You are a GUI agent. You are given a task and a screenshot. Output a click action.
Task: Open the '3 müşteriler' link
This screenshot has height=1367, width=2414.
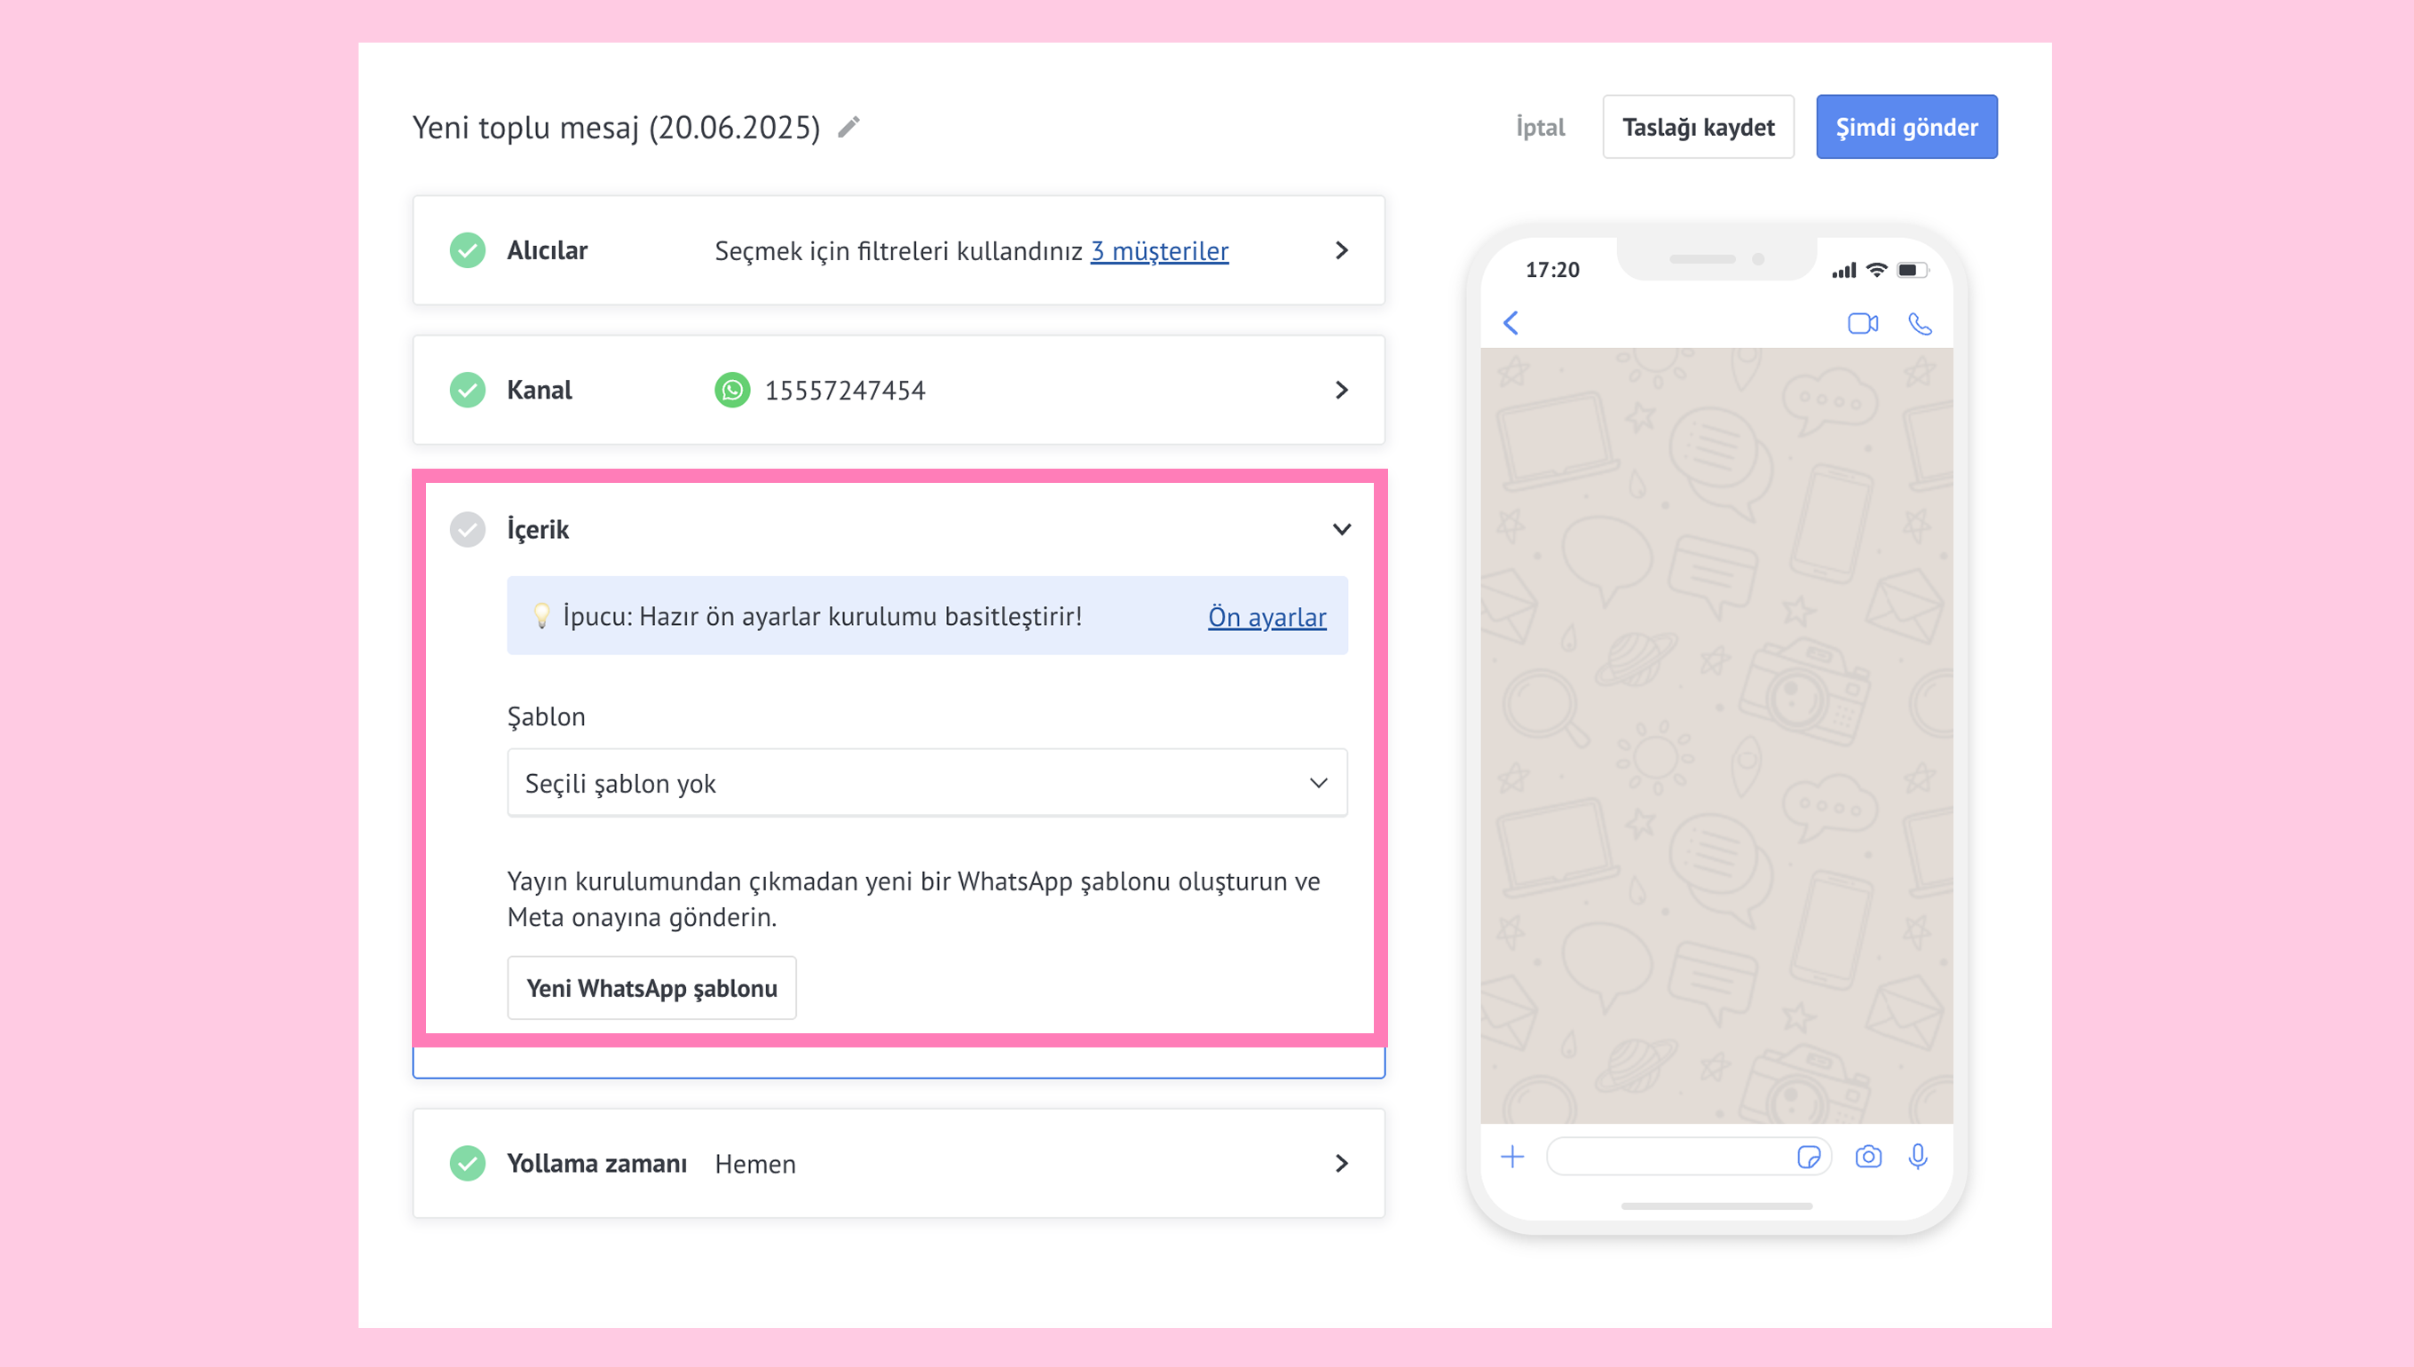[x=1159, y=250]
